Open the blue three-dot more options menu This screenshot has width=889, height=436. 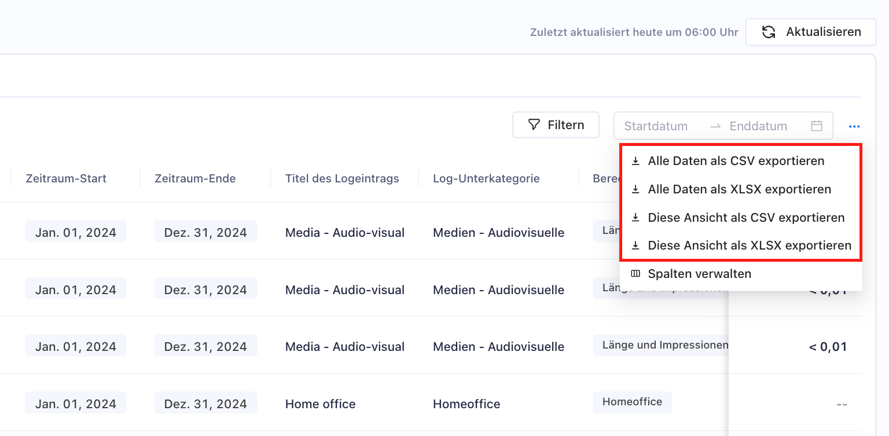pos(854,126)
